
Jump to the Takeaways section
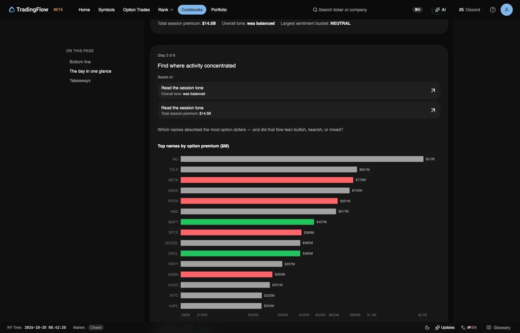[80, 81]
